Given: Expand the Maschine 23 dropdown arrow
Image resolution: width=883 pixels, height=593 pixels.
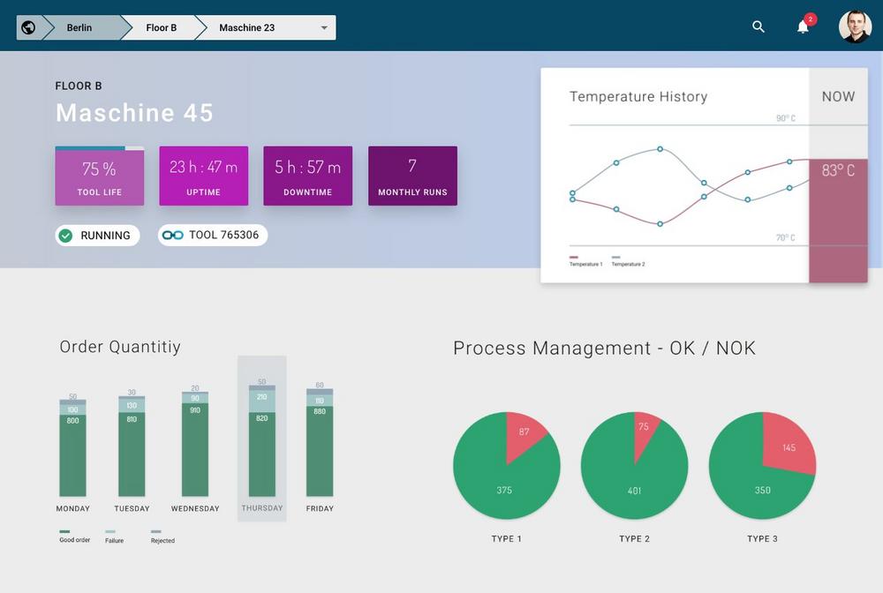Looking at the screenshot, I should (x=324, y=28).
